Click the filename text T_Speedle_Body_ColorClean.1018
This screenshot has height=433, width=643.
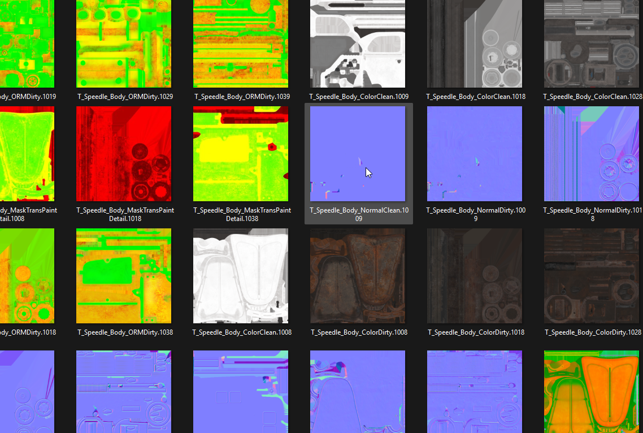click(x=476, y=97)
